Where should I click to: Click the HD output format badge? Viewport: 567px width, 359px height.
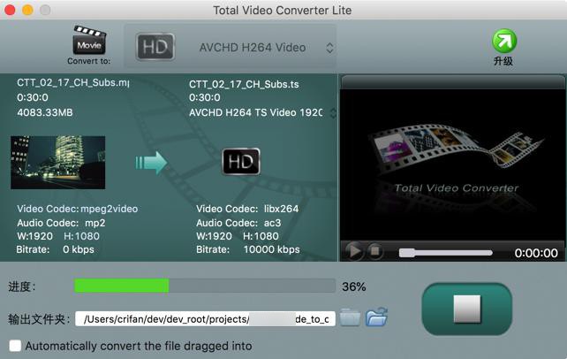(x=241, y=162)
